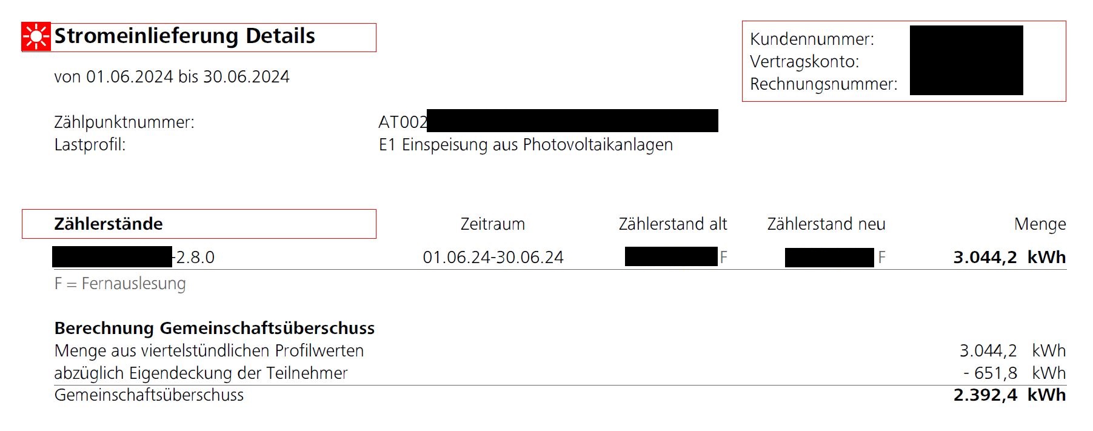Select the 3.044,2 kWh bold amount
Viewport: 1093px width, 431px height.
[1009, 258]
